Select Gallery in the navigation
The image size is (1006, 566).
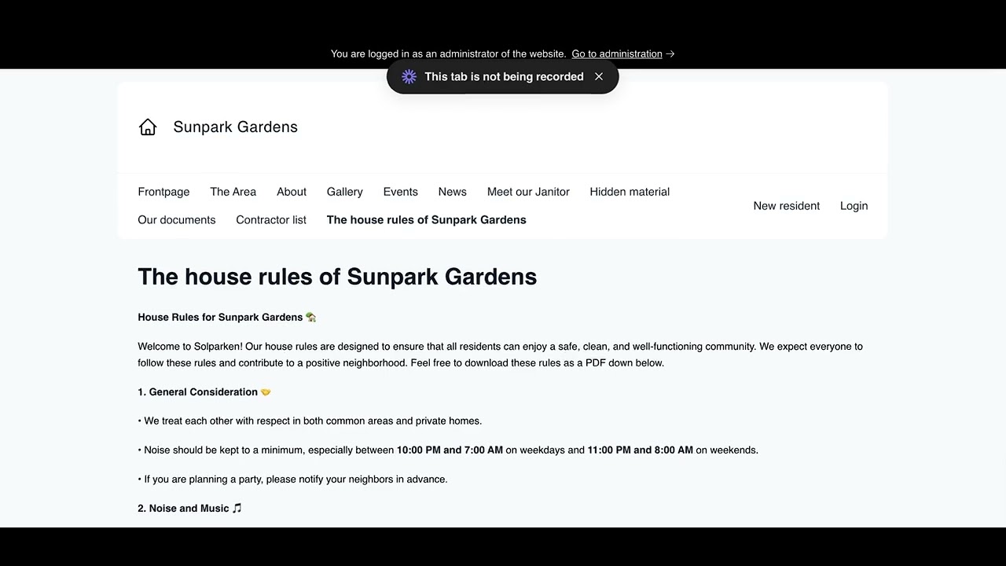click(x=344, y=192)
